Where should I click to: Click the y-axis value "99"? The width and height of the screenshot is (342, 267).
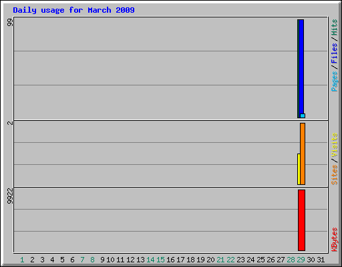tap(10, 23)
